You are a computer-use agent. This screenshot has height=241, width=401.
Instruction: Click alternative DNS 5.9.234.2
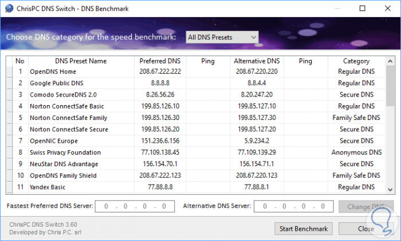pyautogui.click(x=257, y=141)
